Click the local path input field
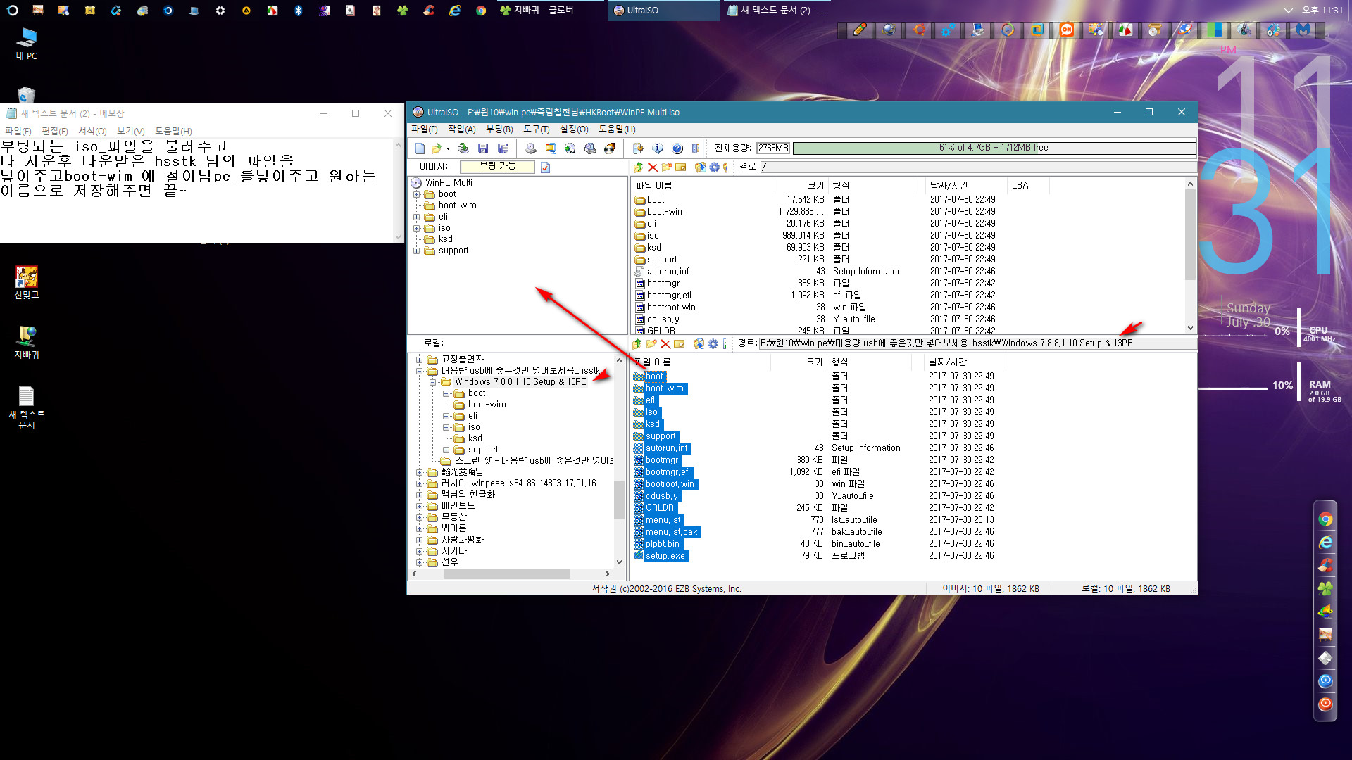Screen dimensions: 1352x760 pyautogui.click(x=977, y=343)
